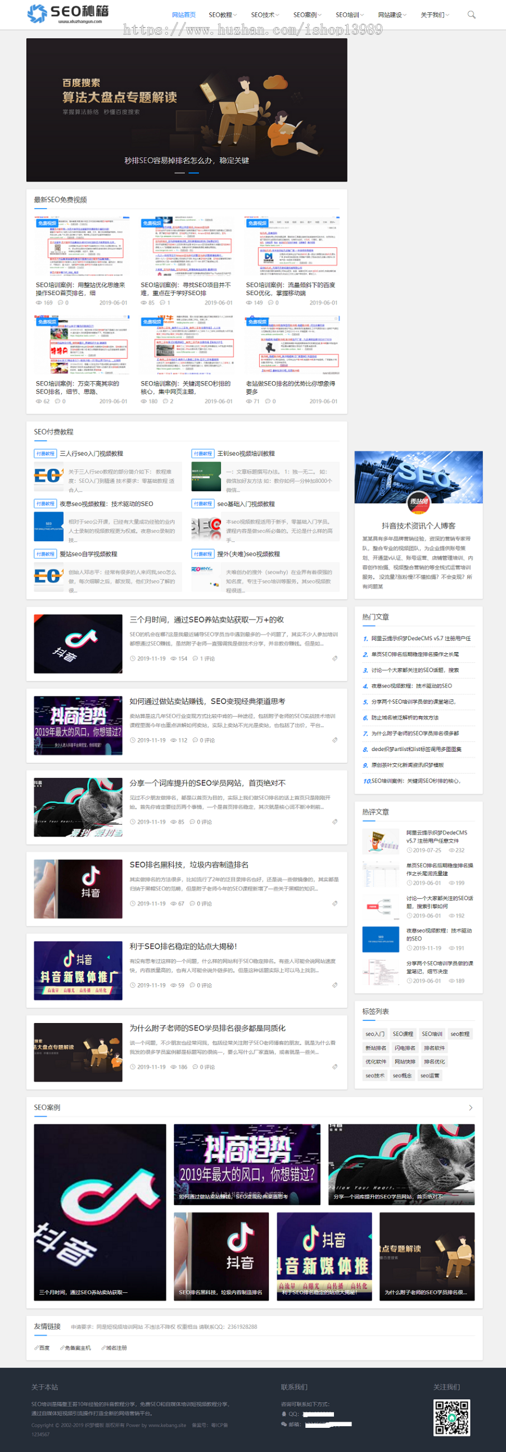Viewport: 506px width, 1452px height.
Task: Open tag seo入门
Action: coord(374,1034)
